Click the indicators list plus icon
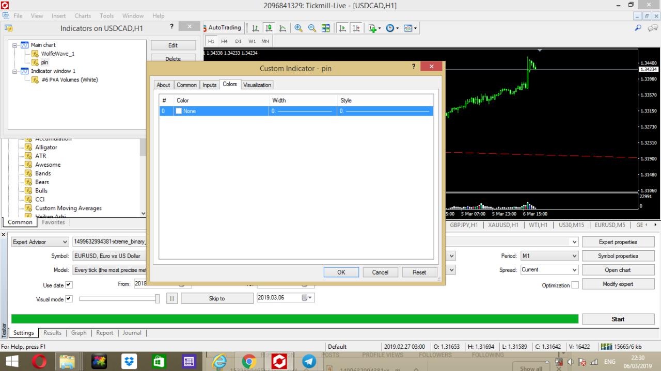661x371 pixels. point(373,28)
